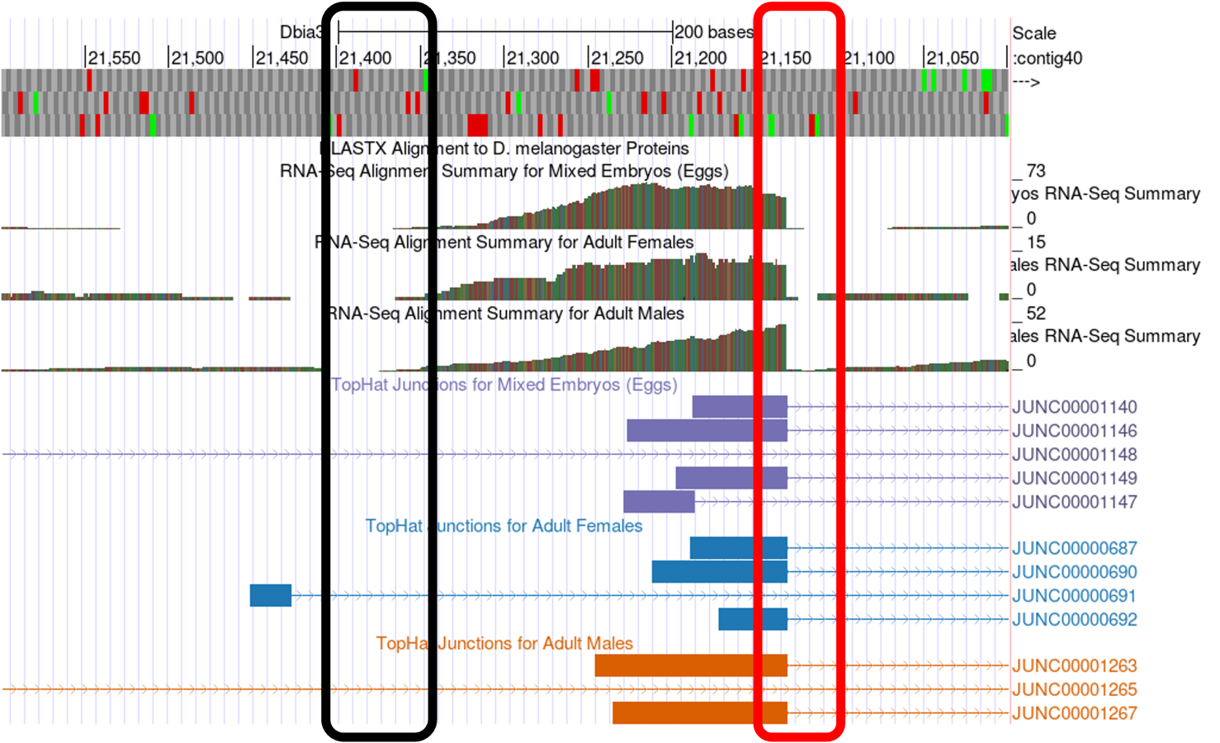Open junction JUNC00000692 details
Viewport: 1220px width, 743px height.
pyautogui.click(x=1075, y=619)
